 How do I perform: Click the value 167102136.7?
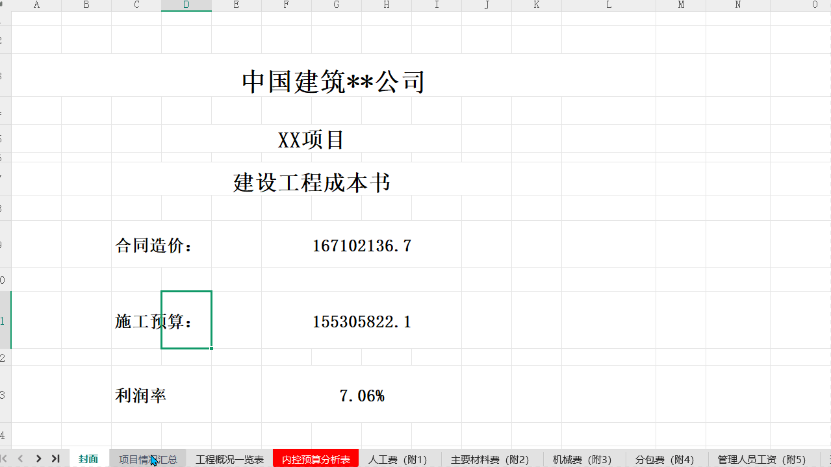pyautogui.click(x=362, y=246)
